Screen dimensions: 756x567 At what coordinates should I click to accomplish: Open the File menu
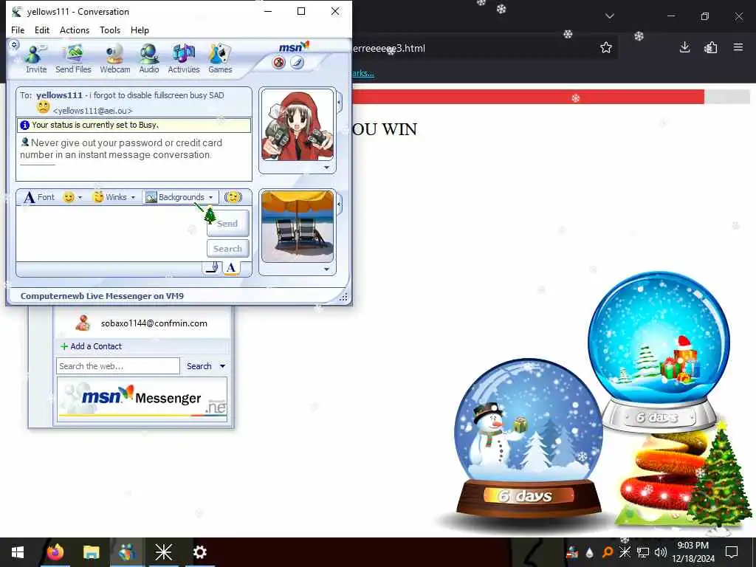18,30
